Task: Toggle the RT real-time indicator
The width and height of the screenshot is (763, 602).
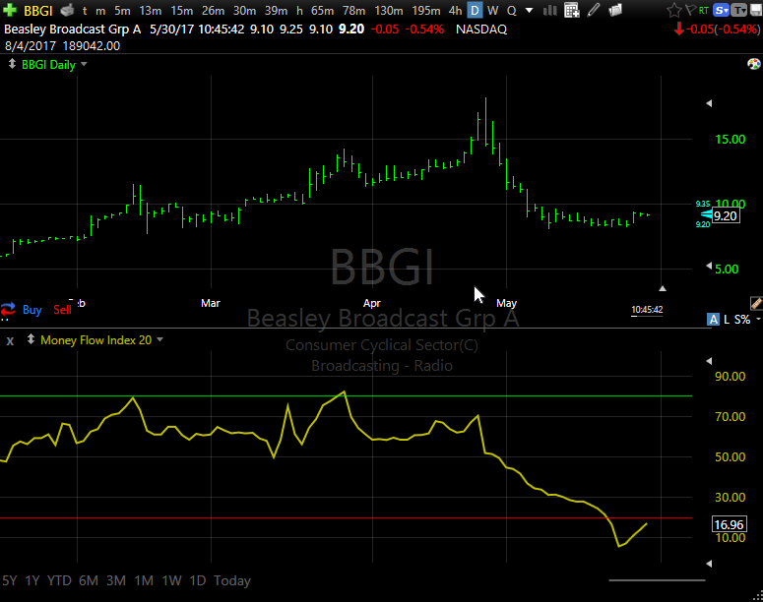Action: 704,10
